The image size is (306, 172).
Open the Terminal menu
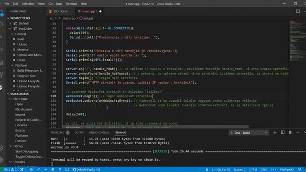coord(71,4)
